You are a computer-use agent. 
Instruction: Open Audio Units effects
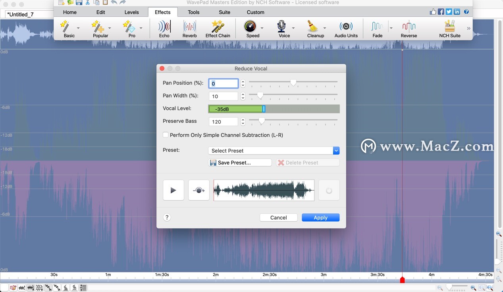click(346, 29)
